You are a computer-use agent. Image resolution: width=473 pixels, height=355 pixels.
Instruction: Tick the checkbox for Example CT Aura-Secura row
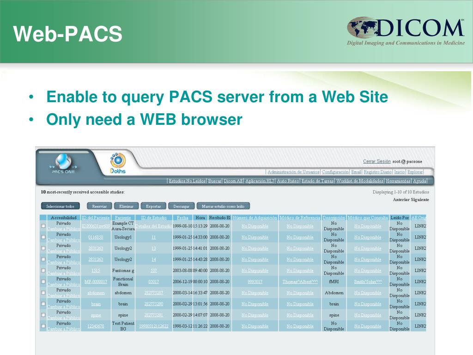[43, 226]
